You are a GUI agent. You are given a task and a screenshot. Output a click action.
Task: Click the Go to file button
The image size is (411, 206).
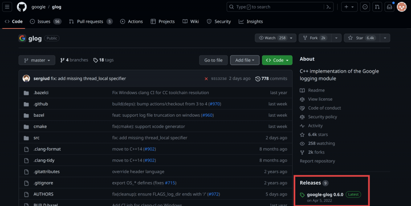click(214, 60)
